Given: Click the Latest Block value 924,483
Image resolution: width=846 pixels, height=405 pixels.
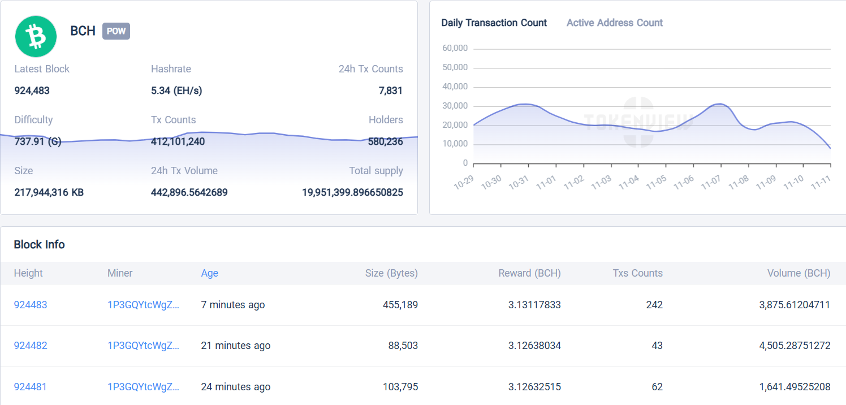Looking at the screenshot, I should (32, 91).
